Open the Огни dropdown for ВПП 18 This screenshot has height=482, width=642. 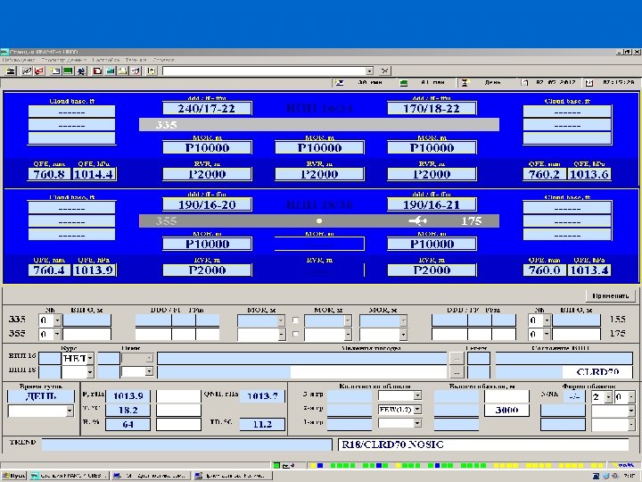149,371
